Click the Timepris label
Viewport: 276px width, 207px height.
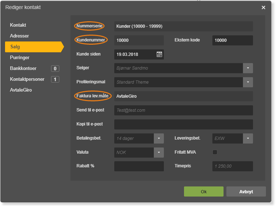pyautogui.click(x=183, y=166)
